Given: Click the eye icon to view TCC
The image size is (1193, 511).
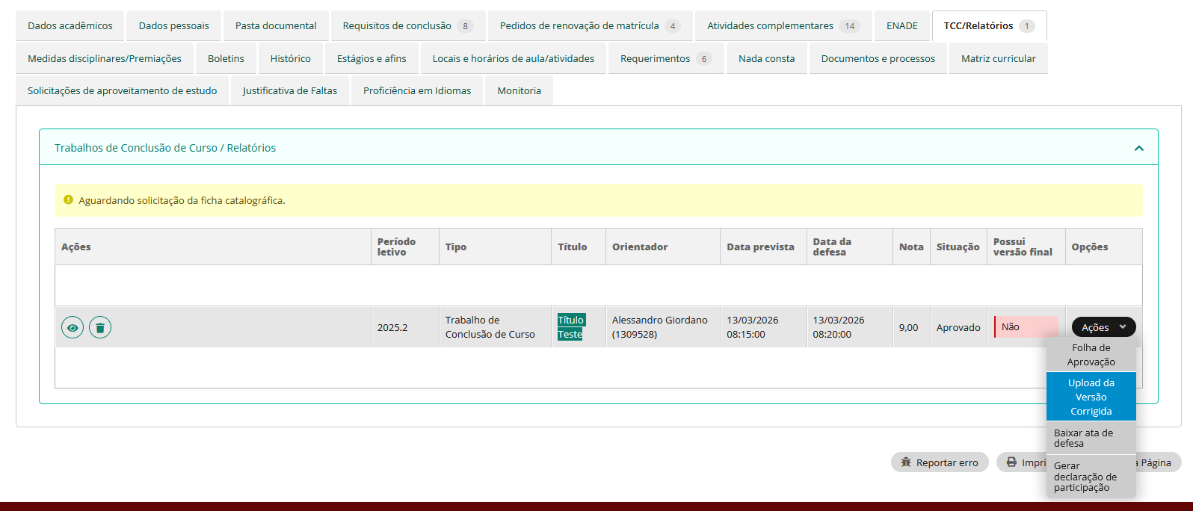Looking at the screenshot, I should pyautogui.click(x=73, y=327).
